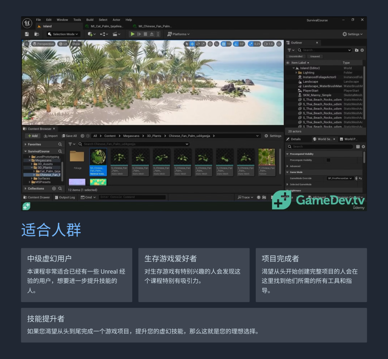Select the Translate move gizmo tool
The image size is (388, 359).
click(192, 44)
